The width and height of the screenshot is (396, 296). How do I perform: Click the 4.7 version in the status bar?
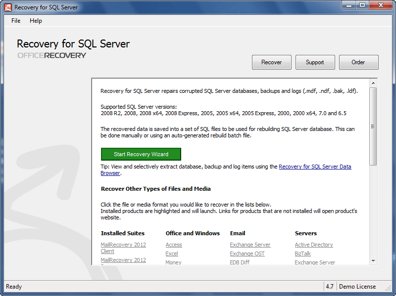pos(330,287)
